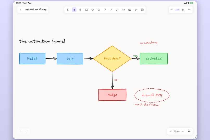Click the PRO badge

point(177,10)
